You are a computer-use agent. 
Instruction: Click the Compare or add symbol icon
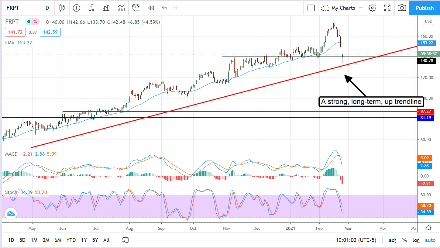(x=77, y=8)
